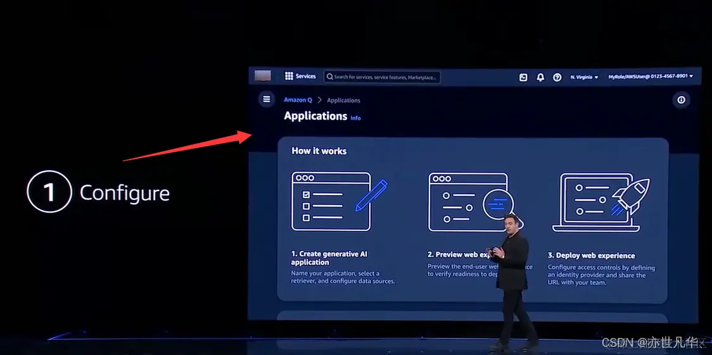This screenshot has width=712, height=355.
Task: Open the notifications bell
Action: pos(540,78)
